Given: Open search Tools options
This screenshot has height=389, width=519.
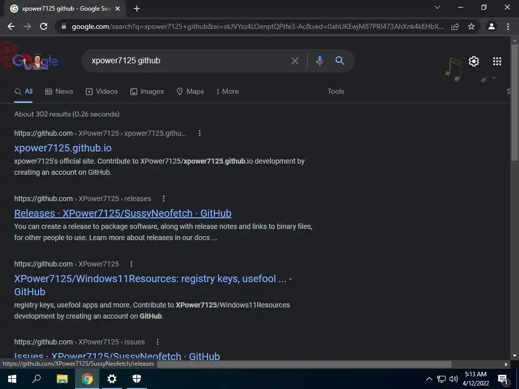Looking at the screenshot, I should click(x=336, y=91).
